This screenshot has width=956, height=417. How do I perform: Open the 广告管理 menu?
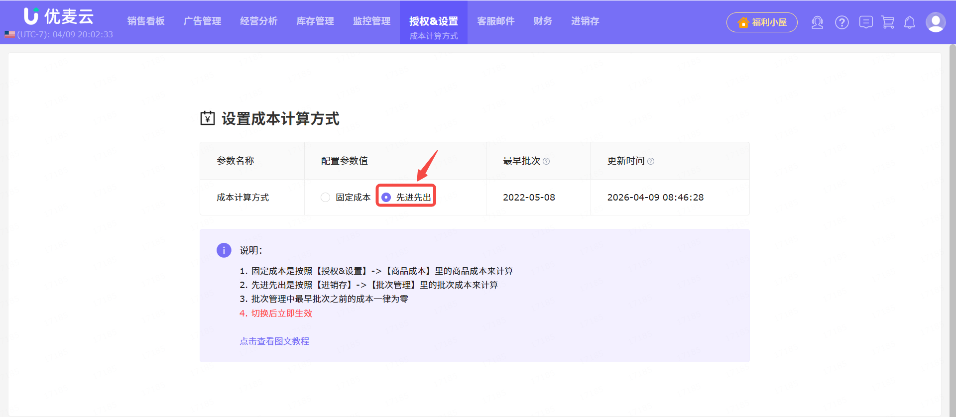pyautogui.click(x=202, y=21)
